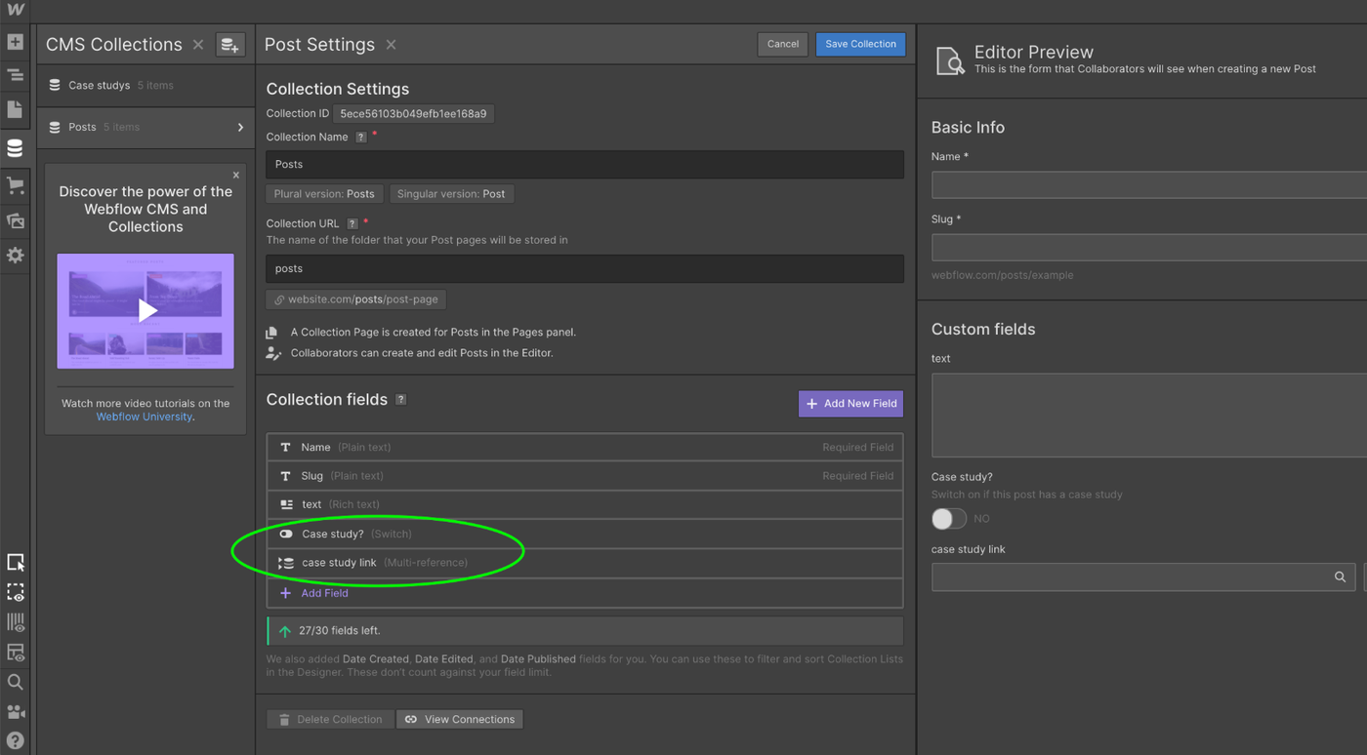Close the CMS Collections panel
The height and width of the screenshot is (755, 1367).
[x=198, y=45]
